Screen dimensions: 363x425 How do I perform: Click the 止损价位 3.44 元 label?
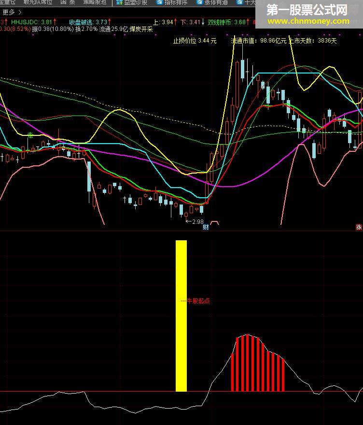coord(195,41)
